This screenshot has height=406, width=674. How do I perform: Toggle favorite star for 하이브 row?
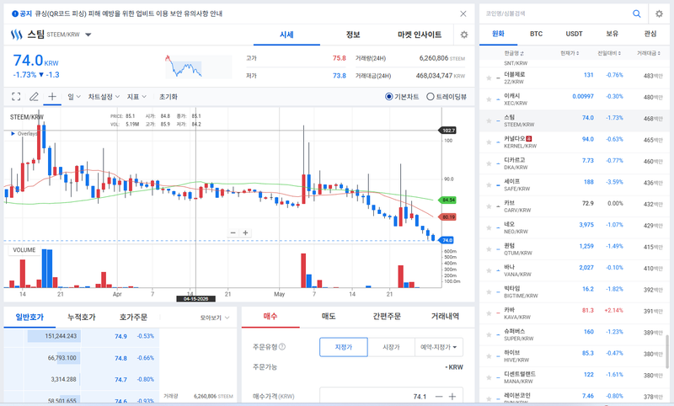click(489, 356)
